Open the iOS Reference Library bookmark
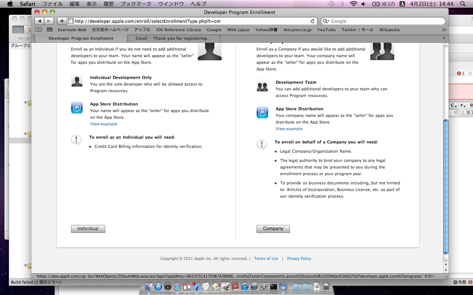The width and height of the screenshot is (473, 295). pos(178,30)
